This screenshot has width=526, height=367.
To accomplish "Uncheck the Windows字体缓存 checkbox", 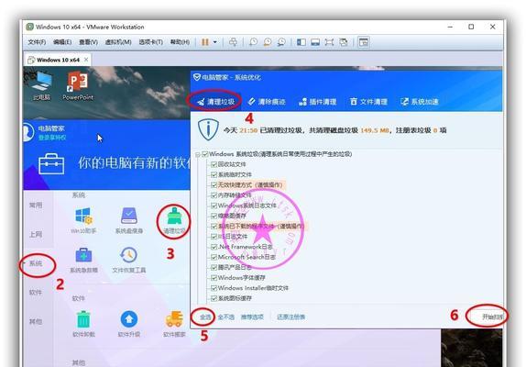I will point(214,278).
